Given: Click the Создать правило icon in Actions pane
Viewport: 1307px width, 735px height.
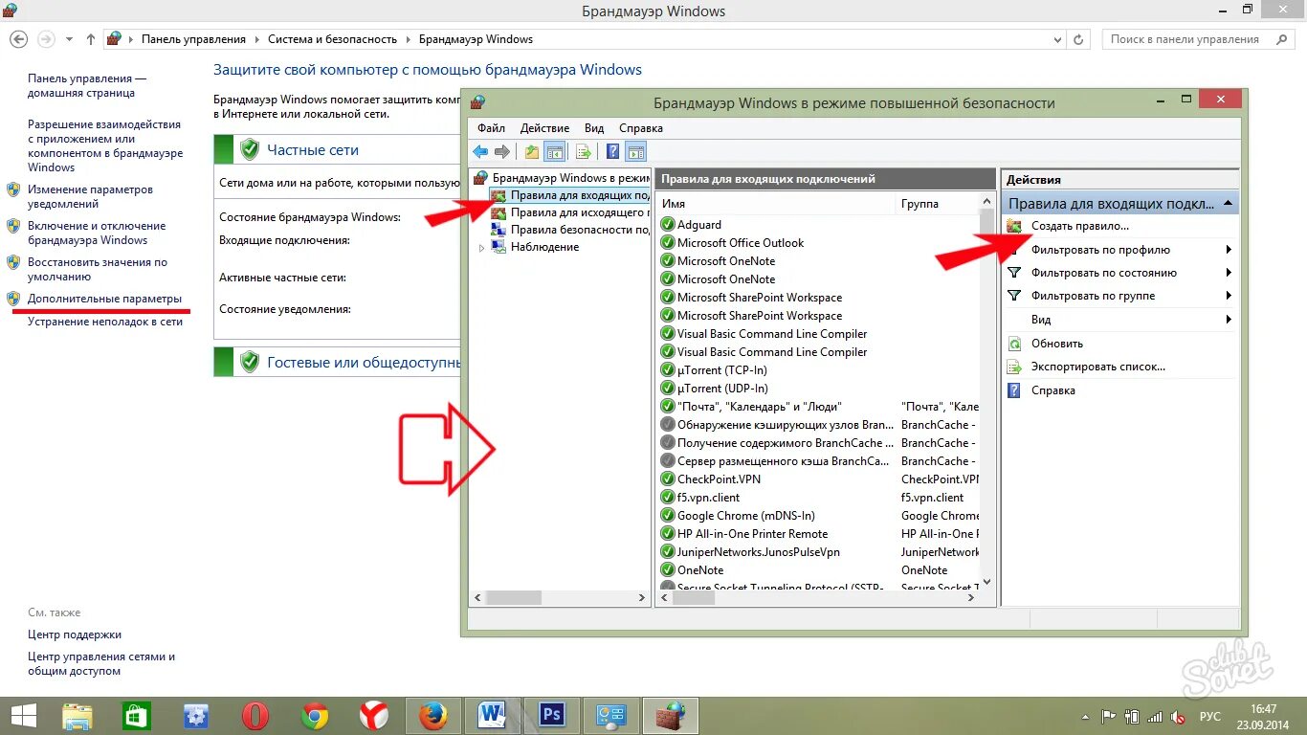Looking at the screenshot, I should 1015,226.
